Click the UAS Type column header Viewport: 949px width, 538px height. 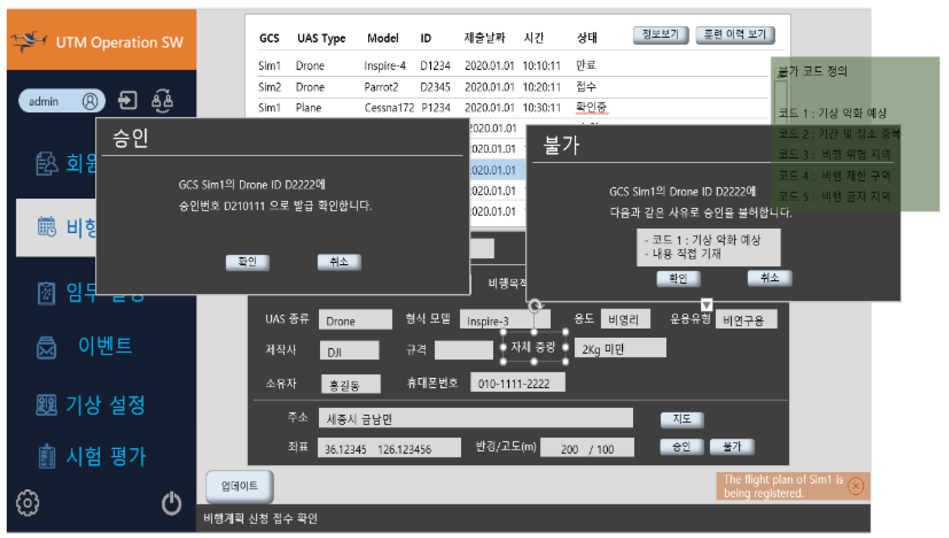(321, 38)
